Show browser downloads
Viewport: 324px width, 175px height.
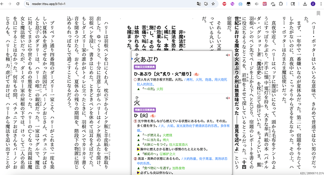click(x=305, y=4)
